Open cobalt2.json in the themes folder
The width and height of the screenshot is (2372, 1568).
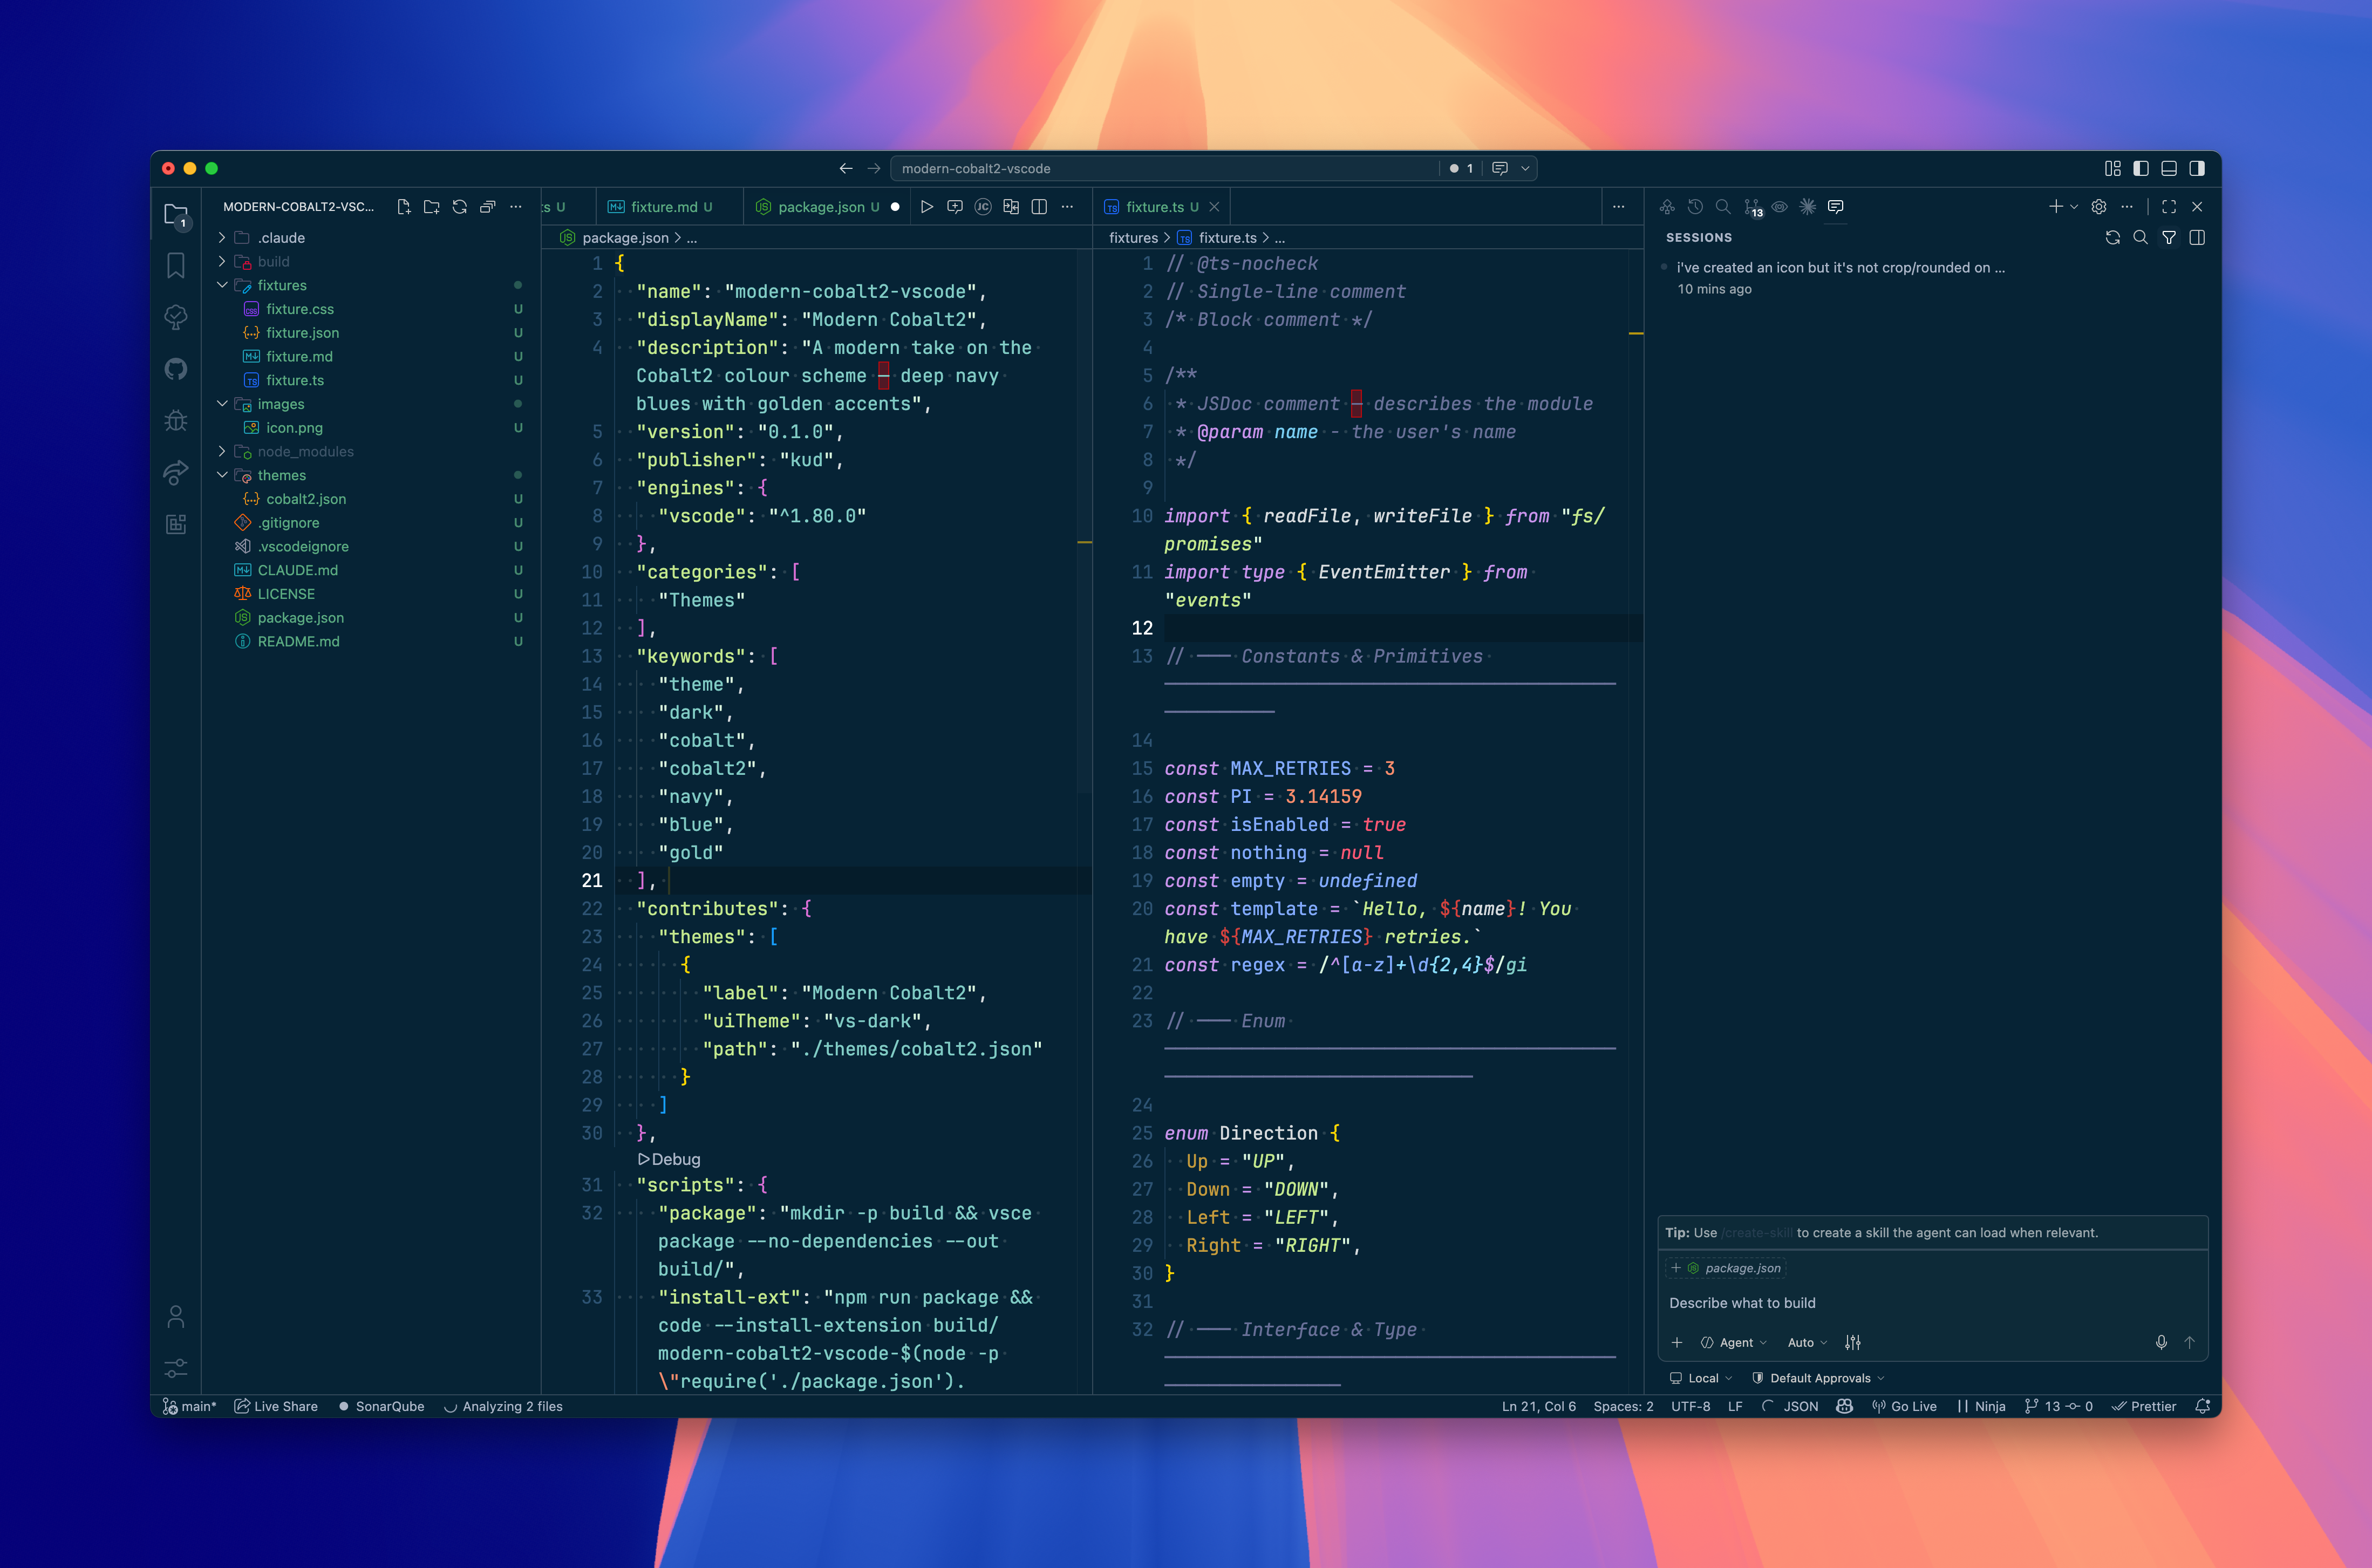[x=372, y=499]
